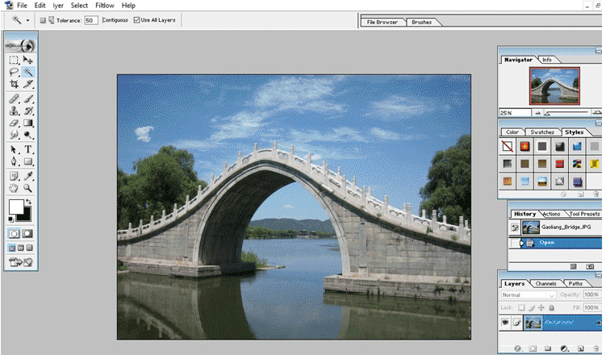The width and height of the screenshot is (606, 355).
Task: Click the Navigator bridge thumbnail preview
Action: [554, 86]
